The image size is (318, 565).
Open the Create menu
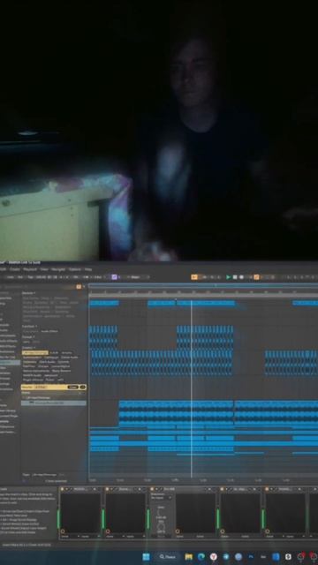[15, 269]
